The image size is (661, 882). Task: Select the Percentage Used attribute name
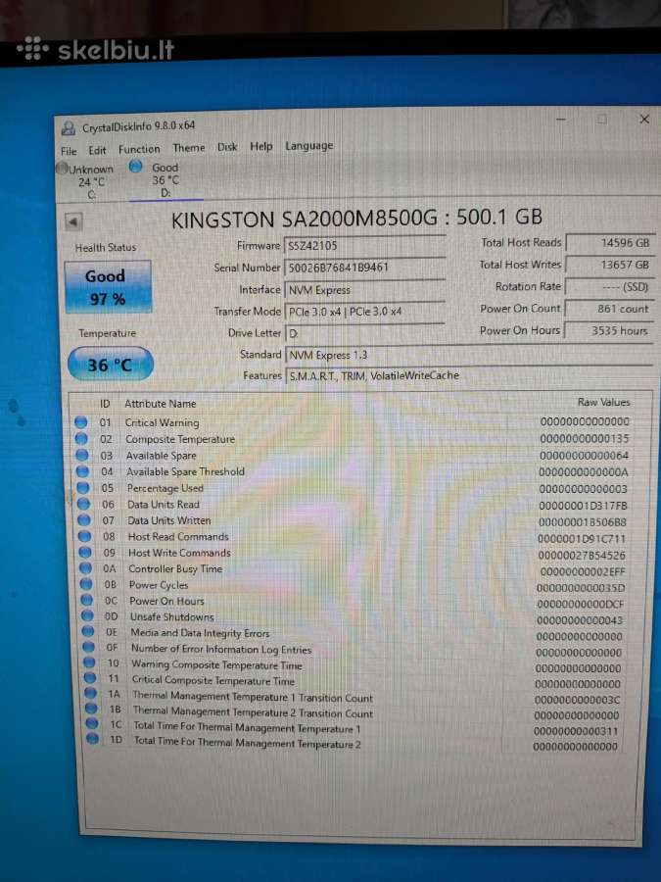coord(165,488)
